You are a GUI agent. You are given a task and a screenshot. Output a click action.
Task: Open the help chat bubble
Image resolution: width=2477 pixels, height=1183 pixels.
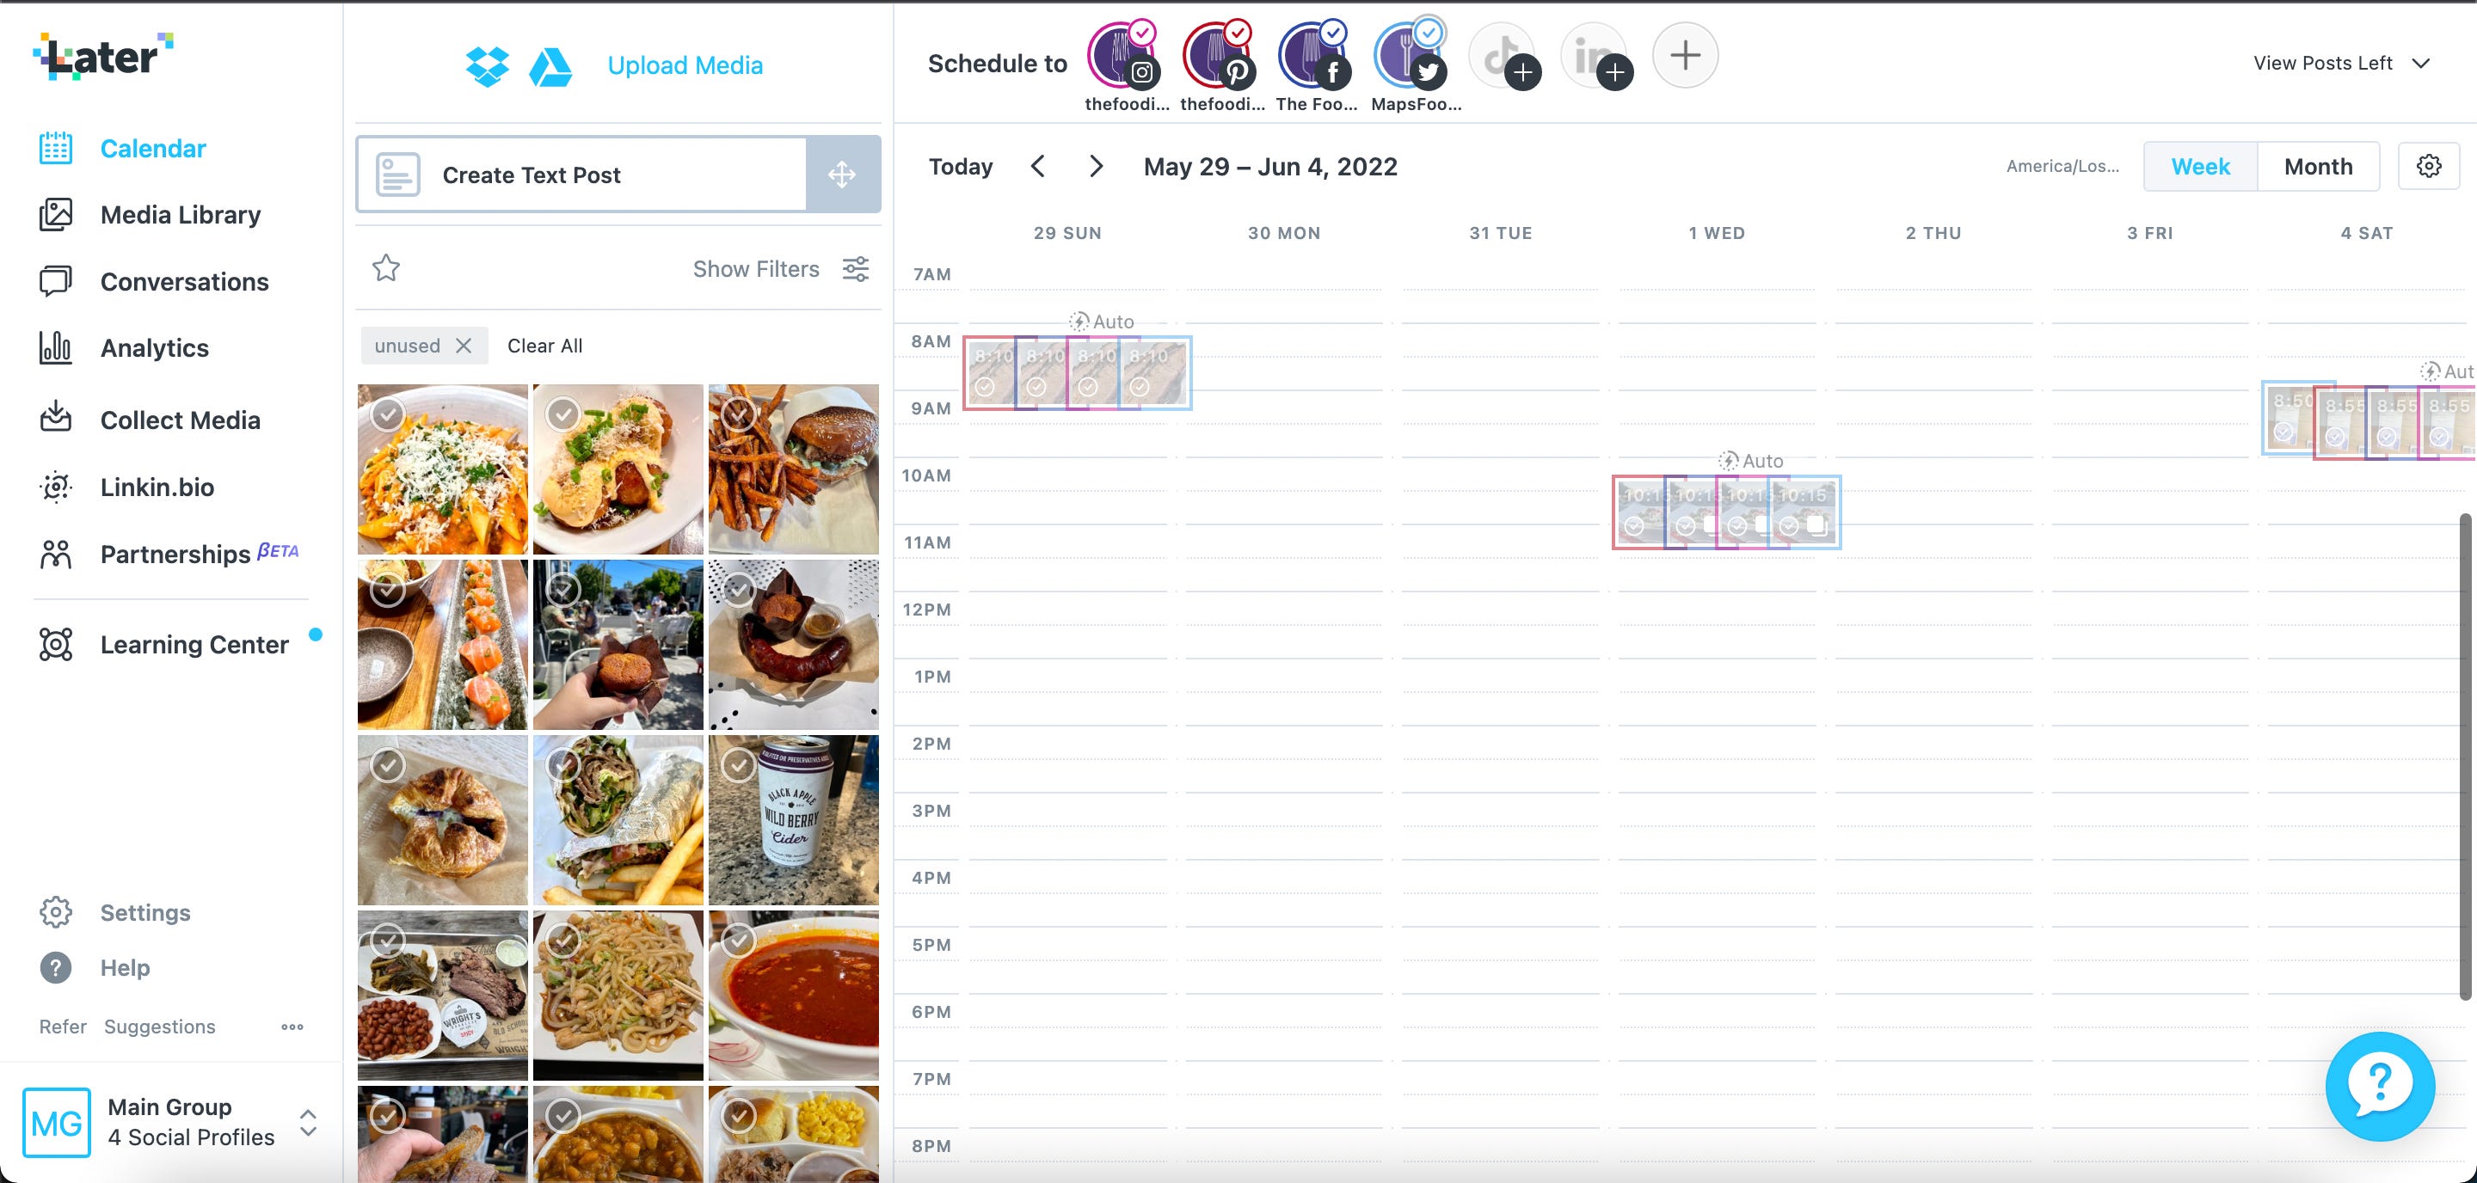[2380, 1086]
